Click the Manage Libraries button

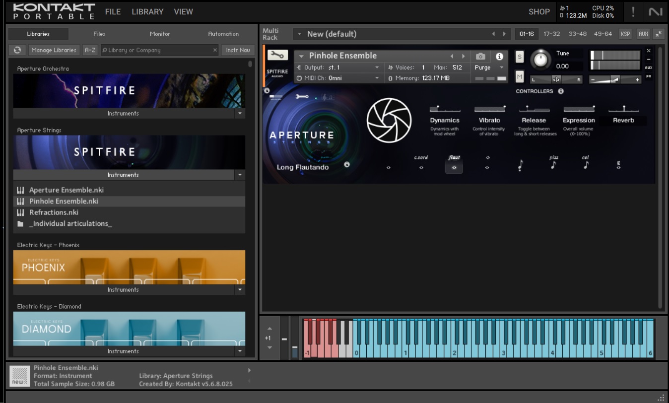pos(54,50)
